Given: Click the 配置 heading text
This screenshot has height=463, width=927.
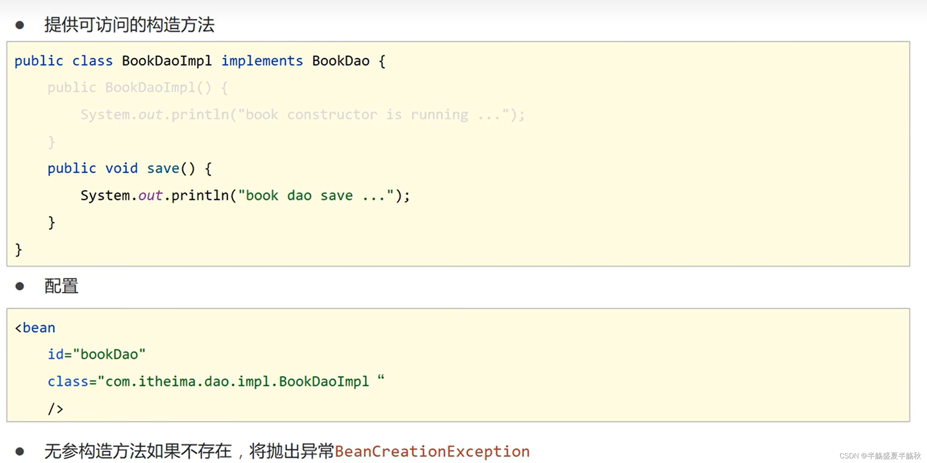Looking at the screenshot, I should pyautogui.click(x=61, y=286).
